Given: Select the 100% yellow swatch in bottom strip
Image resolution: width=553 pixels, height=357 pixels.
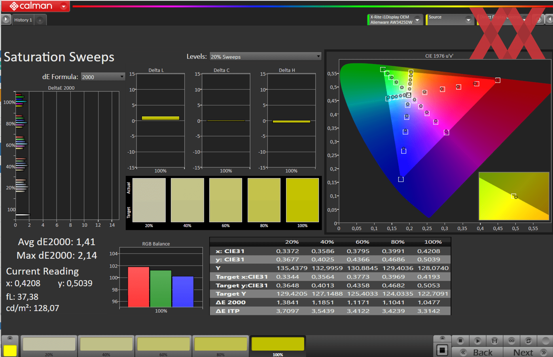Looking at the screenshot, I should tap(278, 344).
